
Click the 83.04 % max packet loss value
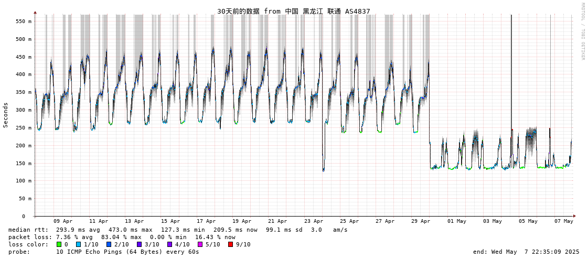tap(121, 238)
